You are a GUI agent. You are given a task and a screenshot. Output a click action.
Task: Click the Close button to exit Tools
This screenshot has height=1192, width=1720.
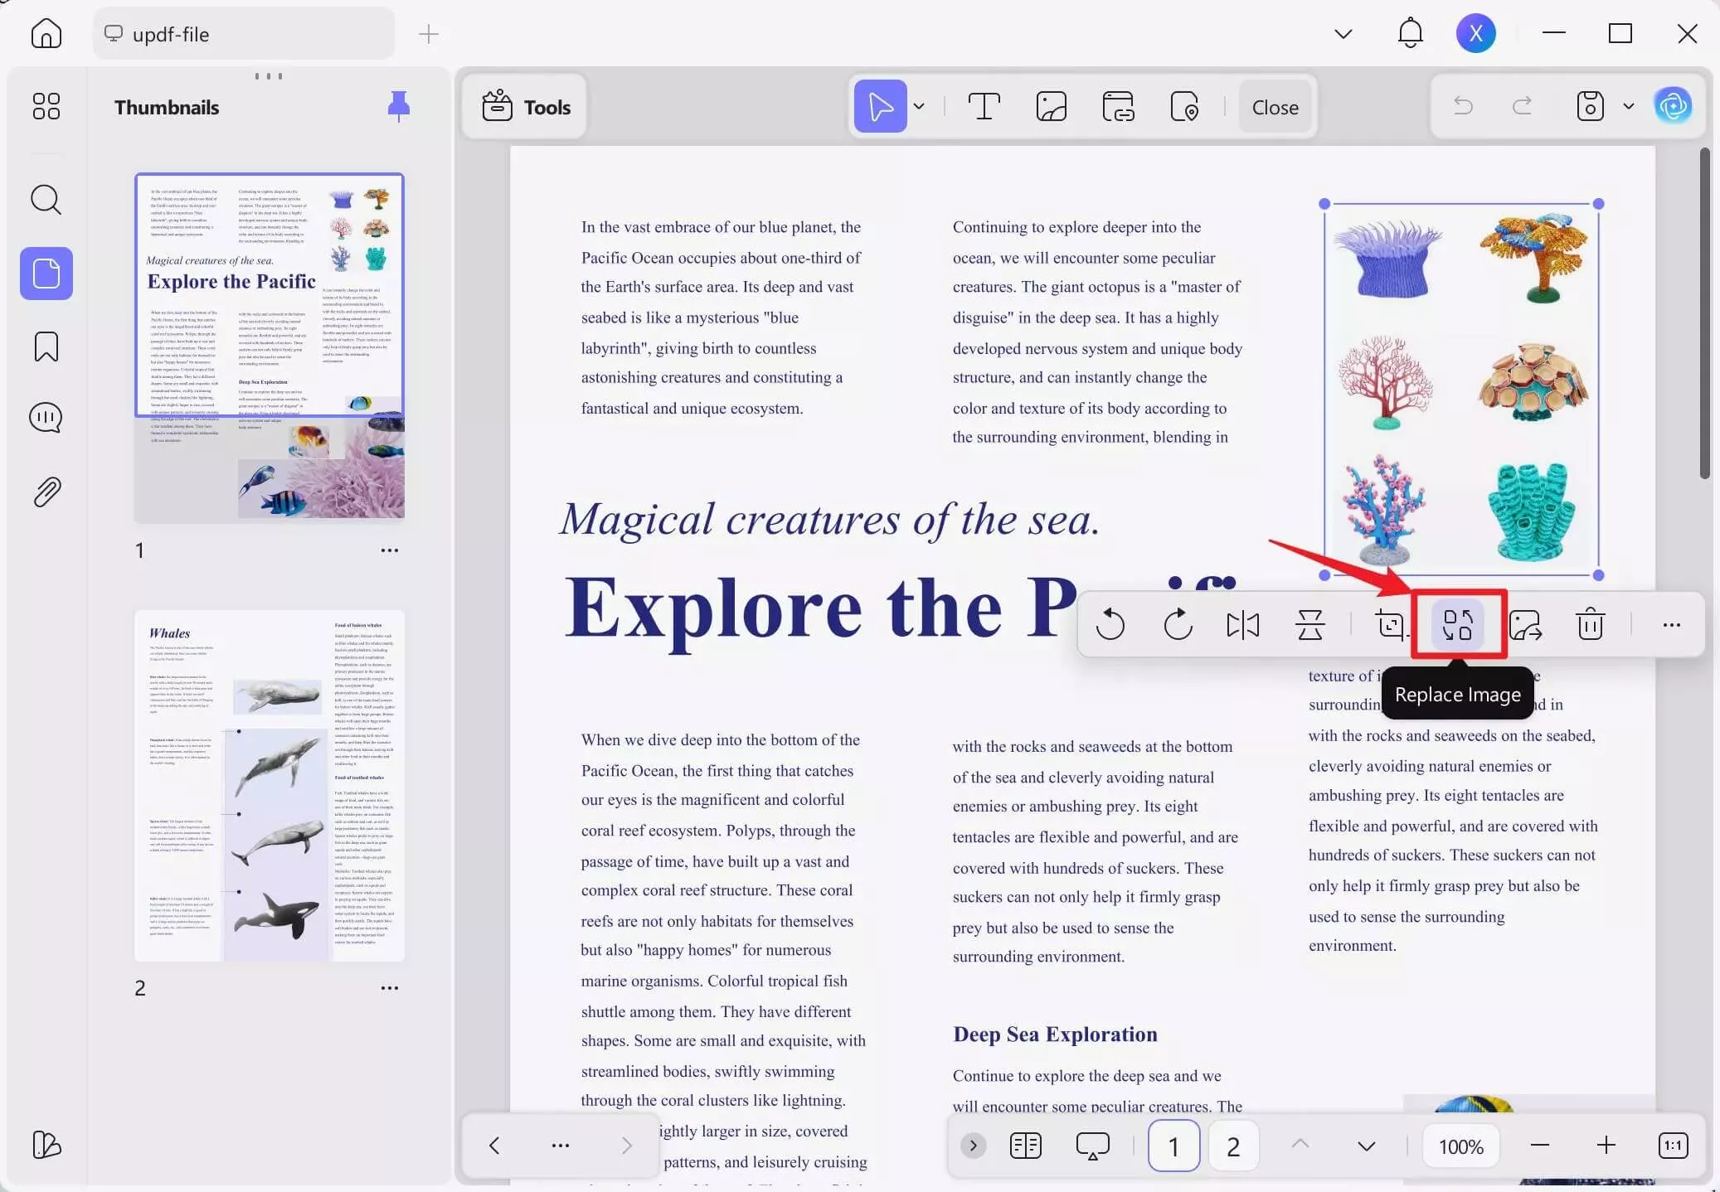(1274, 106)
